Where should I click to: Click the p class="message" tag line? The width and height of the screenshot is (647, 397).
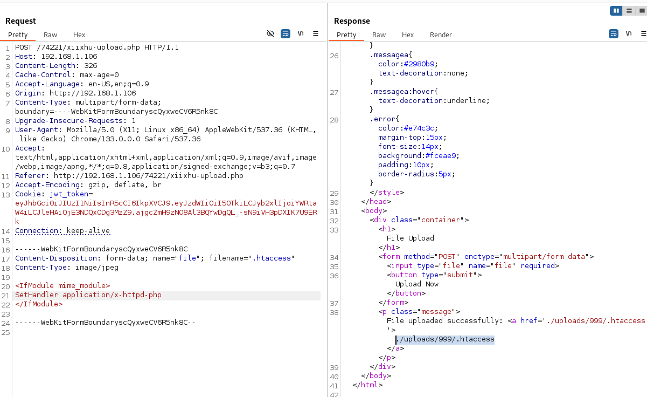[419, 312]
